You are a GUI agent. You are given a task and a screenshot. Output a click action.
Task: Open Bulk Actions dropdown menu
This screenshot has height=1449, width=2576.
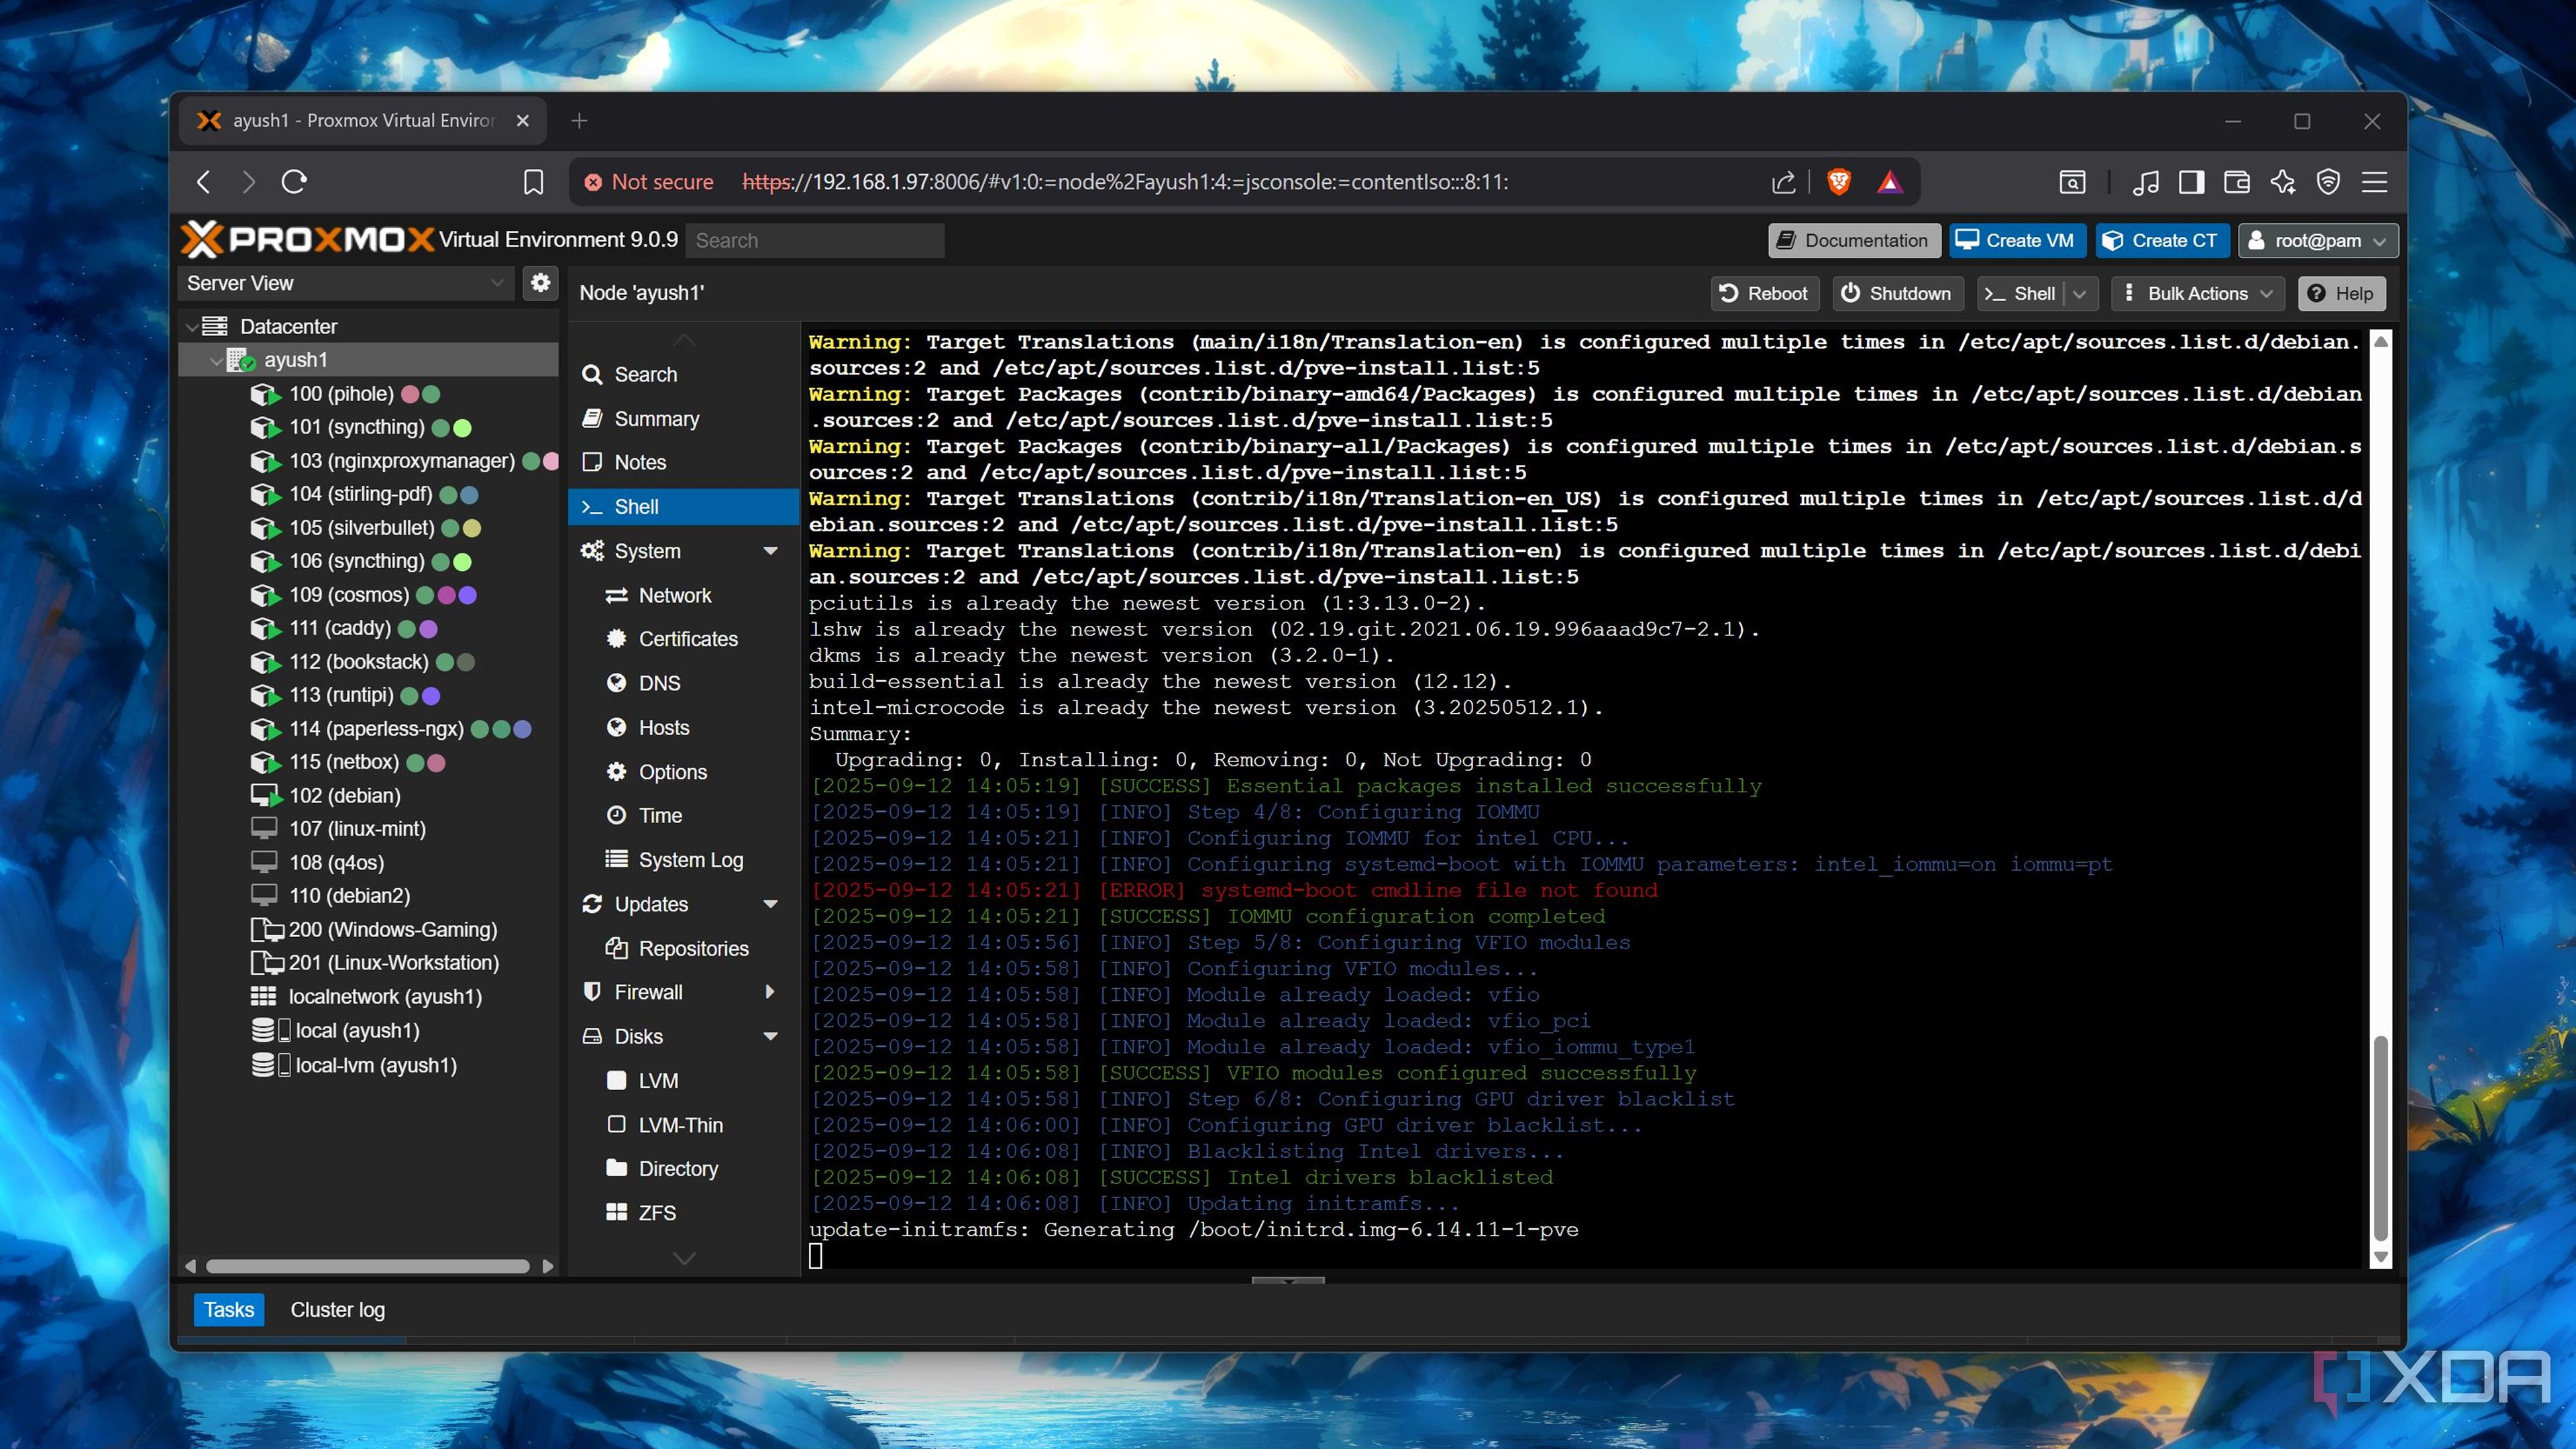point(2197,294)
